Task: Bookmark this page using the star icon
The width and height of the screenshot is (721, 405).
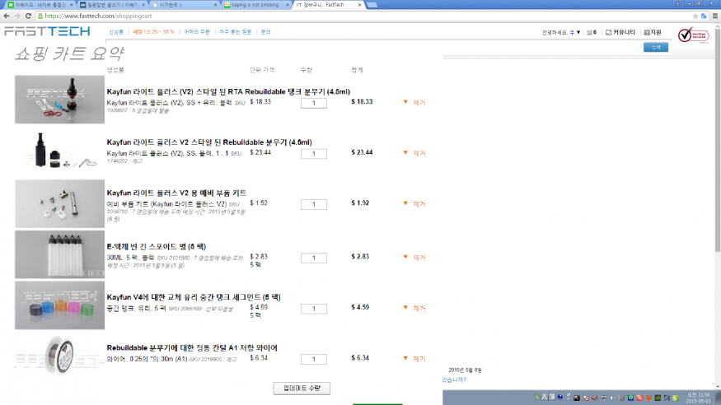Action: [695, 16]
